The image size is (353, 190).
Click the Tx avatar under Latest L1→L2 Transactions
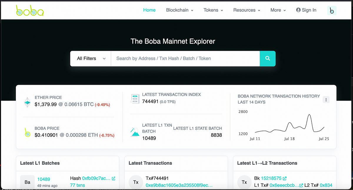(244, 182)
